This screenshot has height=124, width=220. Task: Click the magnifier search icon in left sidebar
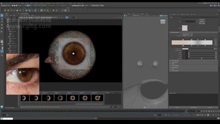tap(2, 55)
